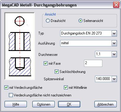Viewport: 121px width, 112px height.
Task: Open the Durchmesser value dropdown
Action: [114, 54]
